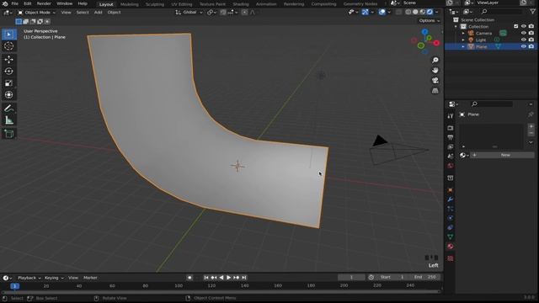Click the pan view hand icon

[x=435, y=71]
